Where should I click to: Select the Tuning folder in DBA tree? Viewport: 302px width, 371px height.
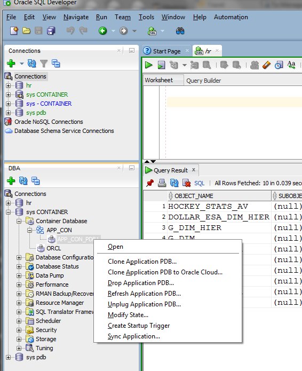coord(44,348)
